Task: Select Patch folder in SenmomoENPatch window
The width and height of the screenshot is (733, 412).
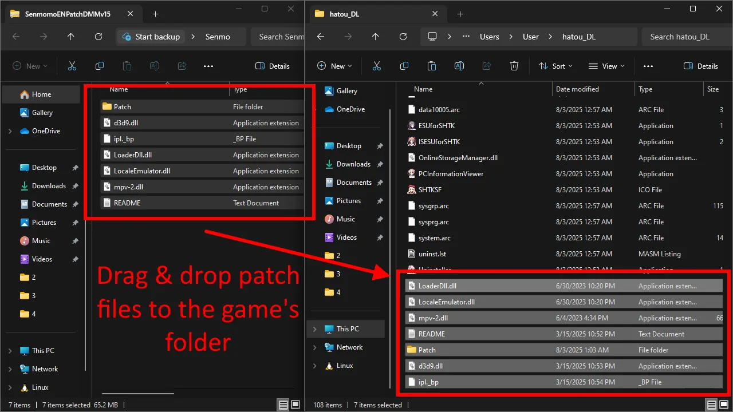Action: click(x=202, y=106)
